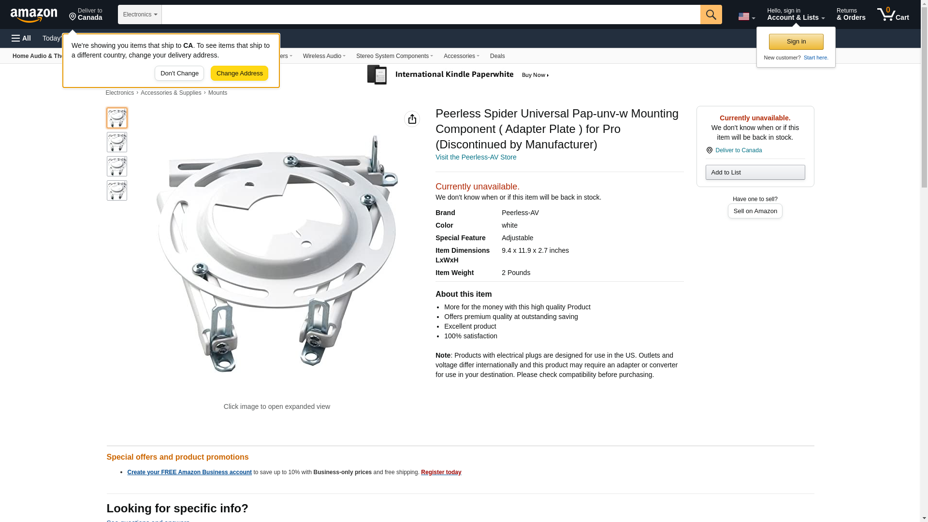Viewport: 928px width, 522px height.
Task: Select the second product thumbnail
Action: pos(116,142)
